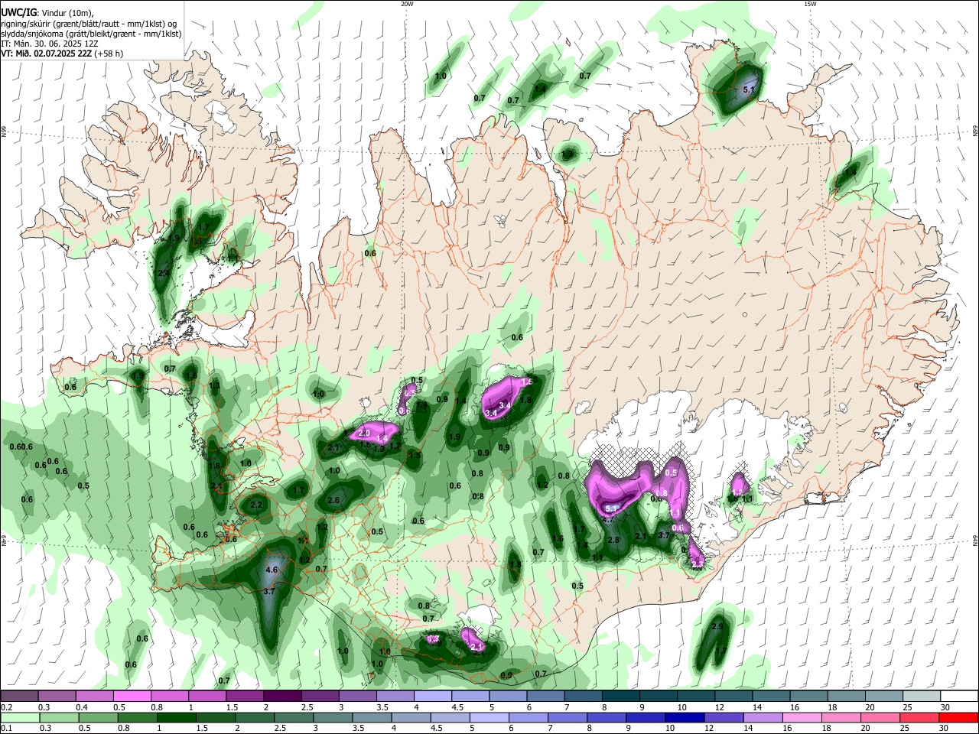Viewport: 979px width, 734px height.
Task: Click the 4.6 precipitation value on the map
Action: coord(271,570)
